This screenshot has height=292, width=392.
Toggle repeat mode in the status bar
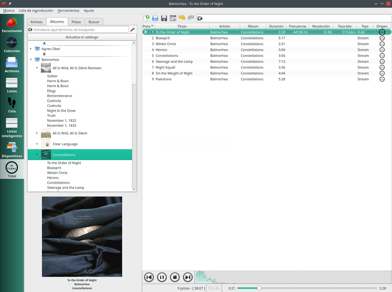point(211,288)
